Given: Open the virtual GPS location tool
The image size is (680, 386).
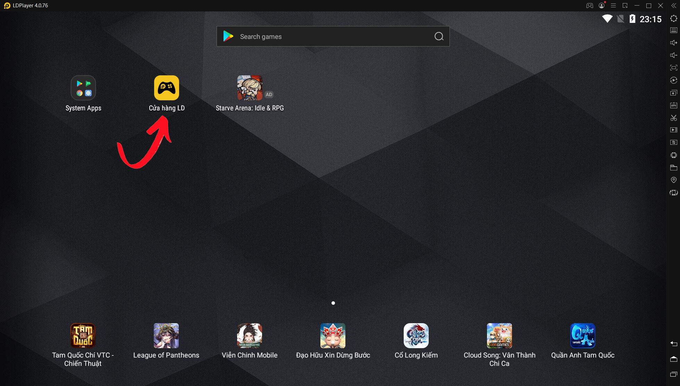Looking at the screenshot, I should click(673, 180).
